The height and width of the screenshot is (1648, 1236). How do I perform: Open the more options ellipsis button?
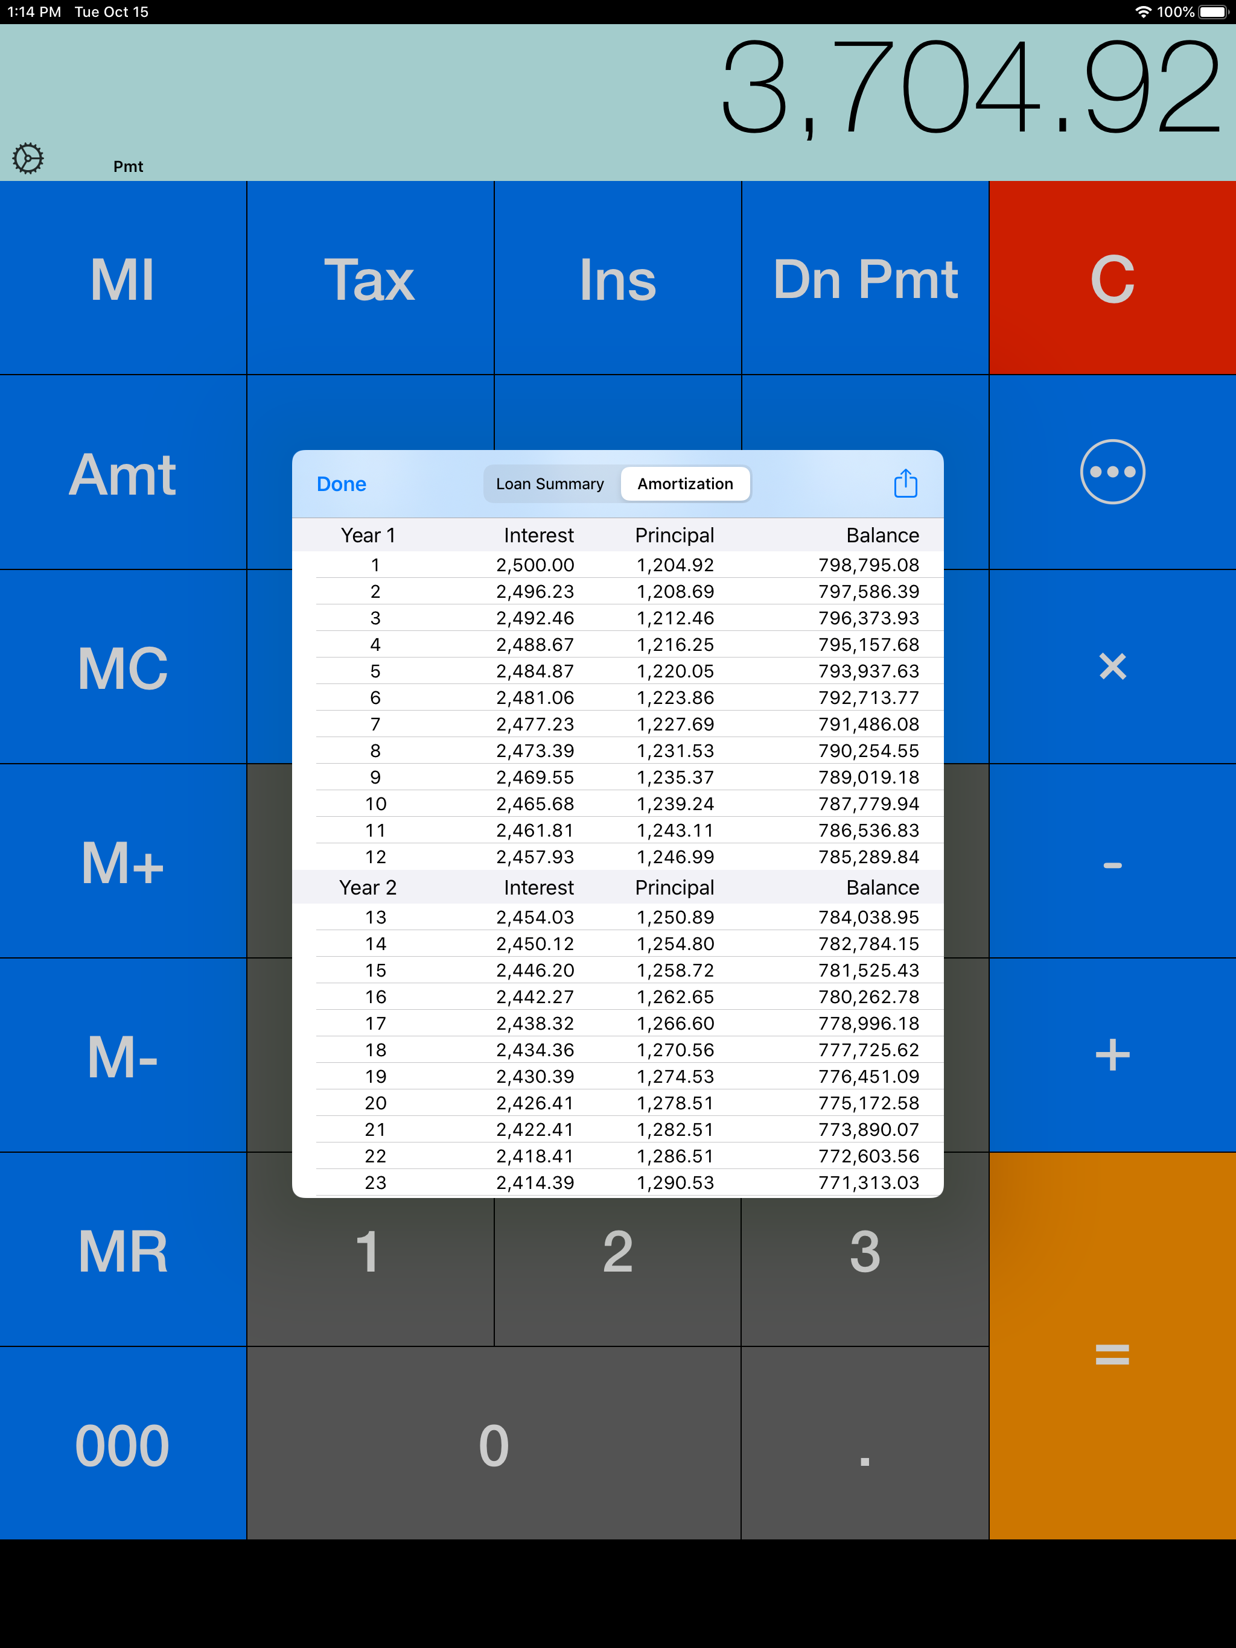coord(1112,472)
